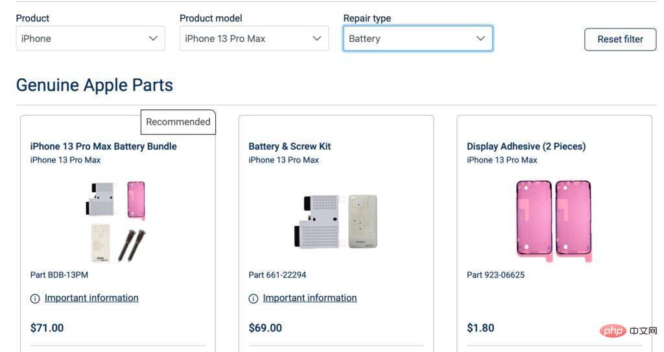Image resolution: width=664 pixels, height=352 pixels.
Task: Open Product model dropdown showing iPhone 13 Pro Max
Action: point(254,39)
